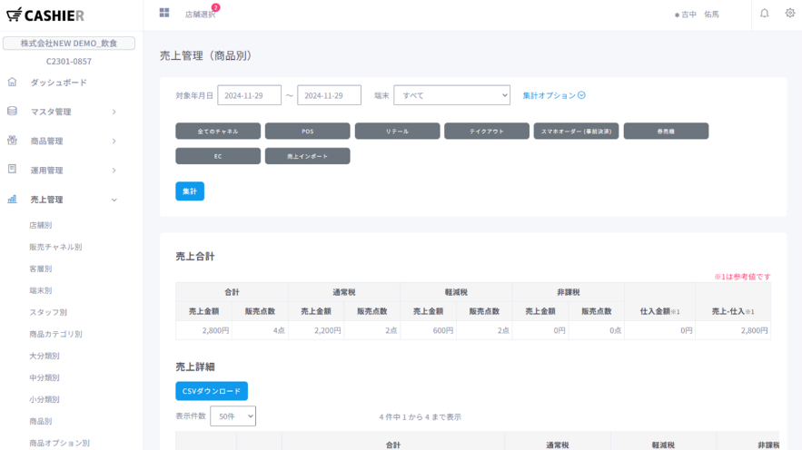Click the マスタ管理 database icon
This screenshot has width=802, height=450.
pyautogui.click(x=12, y=112)
